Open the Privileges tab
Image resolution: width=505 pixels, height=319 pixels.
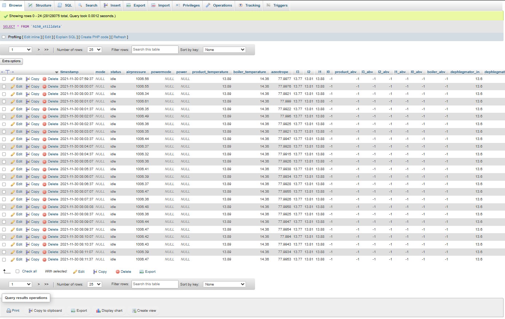[x=188, y=5]
